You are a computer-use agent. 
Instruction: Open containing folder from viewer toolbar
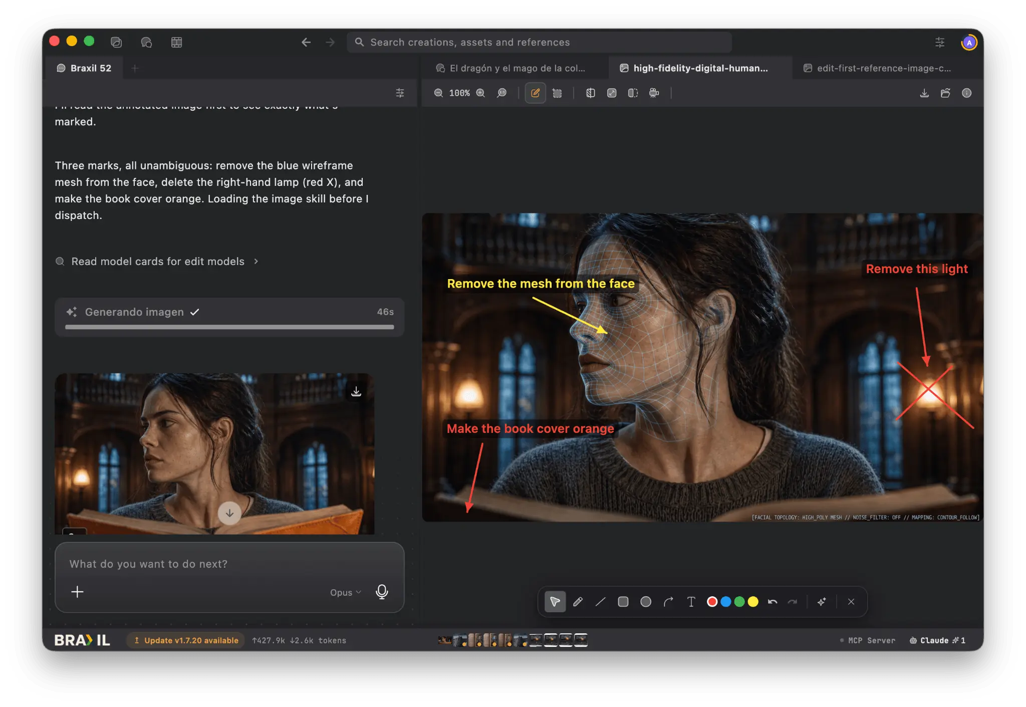point(945,93)
